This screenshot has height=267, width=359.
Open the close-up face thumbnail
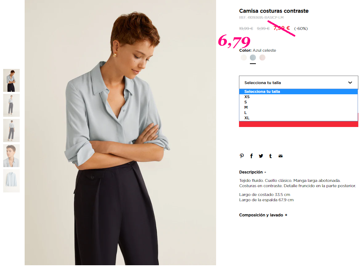pyautogui.click(x=12, y=155)
